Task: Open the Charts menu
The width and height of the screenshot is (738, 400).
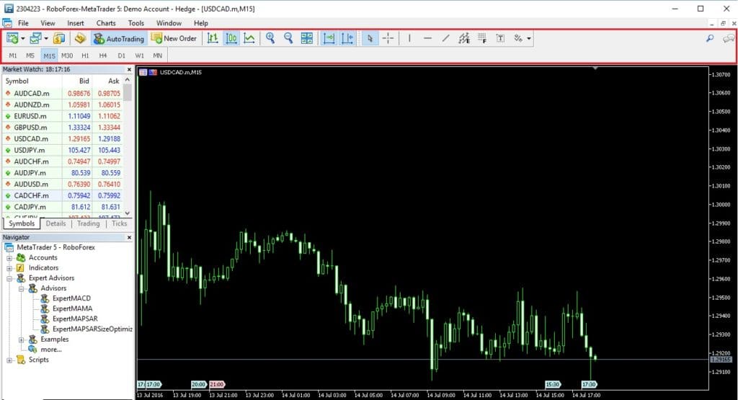Action: 106,23
